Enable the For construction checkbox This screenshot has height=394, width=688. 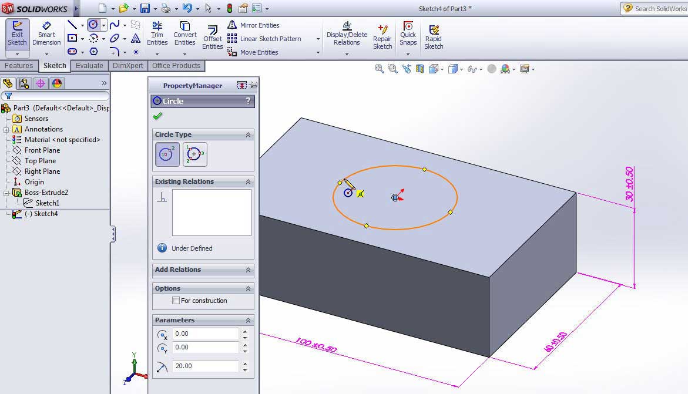(176, 301)
